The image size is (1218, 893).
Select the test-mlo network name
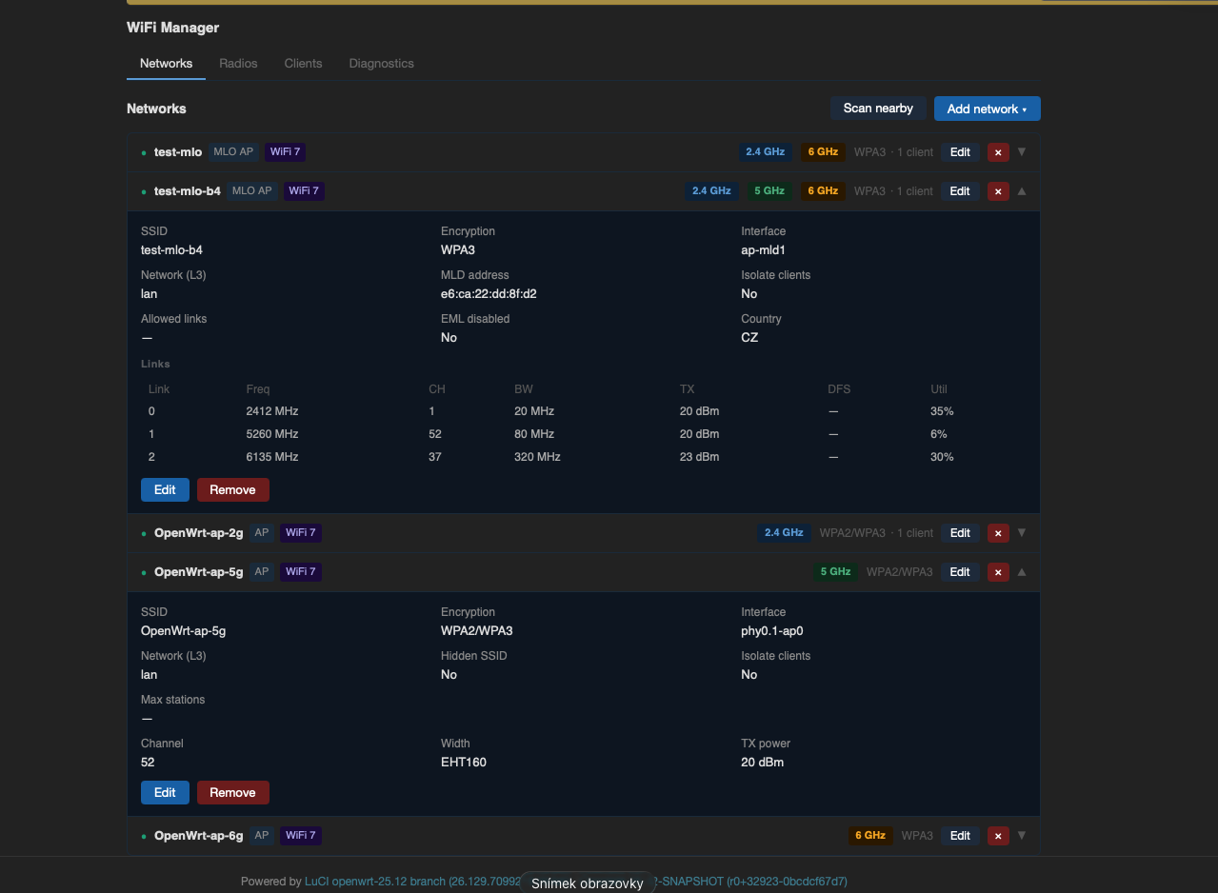tap(178, 152)
